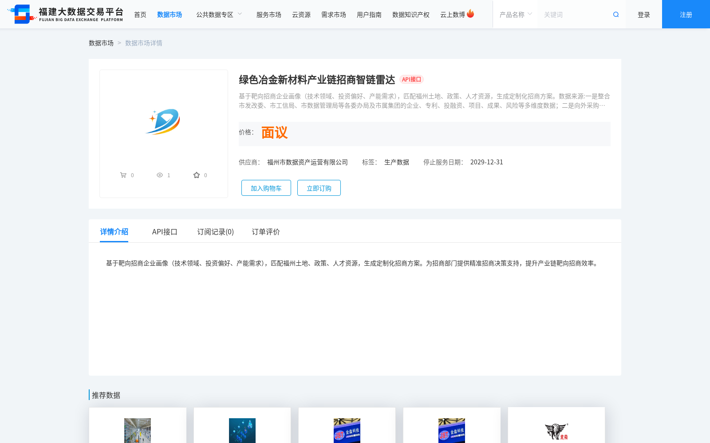Screen dimensions: 710x443
Task: Open the 首页 menu item
Action: [x=140, y=15]
